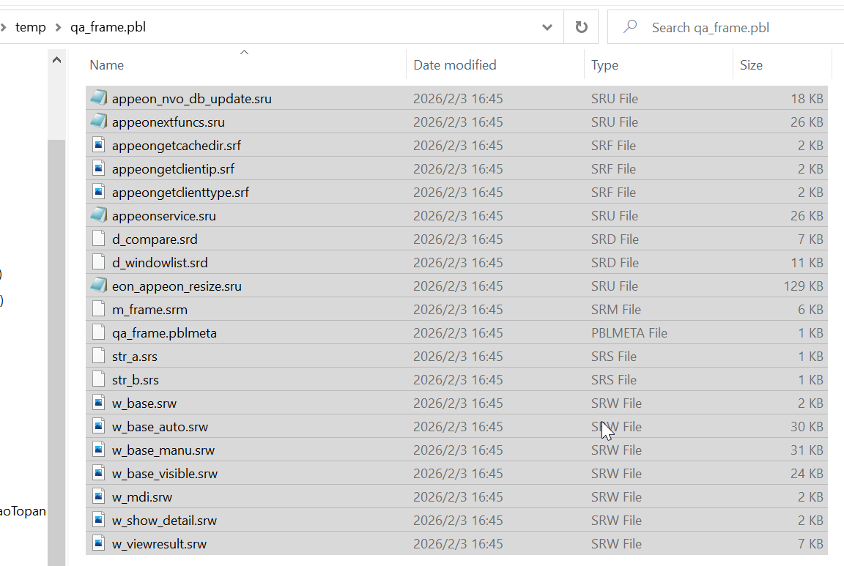Click the eon_appeon_resize.sru file icon
Screen dimensions: 844x566
[98, 286]
